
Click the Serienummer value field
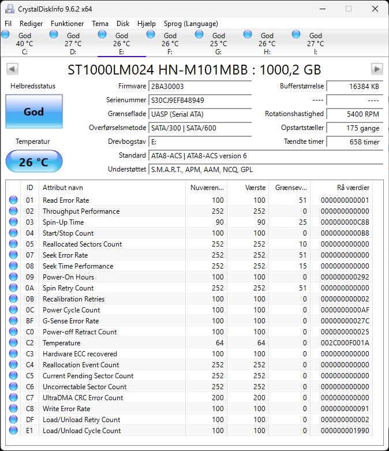(x=200, y=100)
